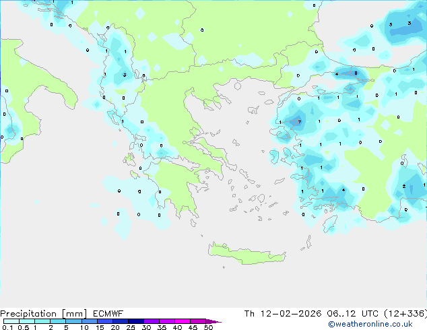Viewport: 427px width, 330px height.
Task: Pick the 10–15 mm legend color swatch
Action: point(90,321)
